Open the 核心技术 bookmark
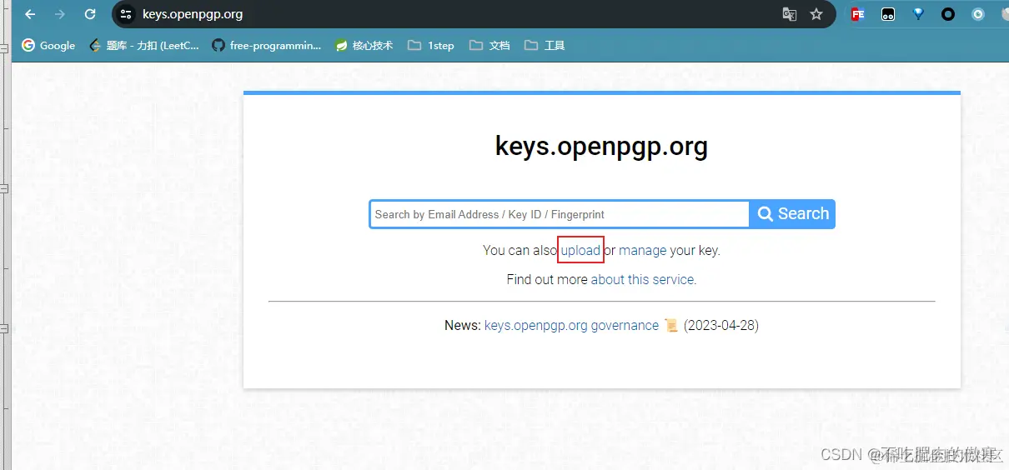The width and height of the screenshot is (1009, 470). tap(364, 46)
